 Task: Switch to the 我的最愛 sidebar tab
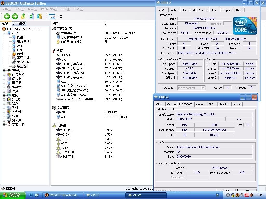[x=19, y=24]
